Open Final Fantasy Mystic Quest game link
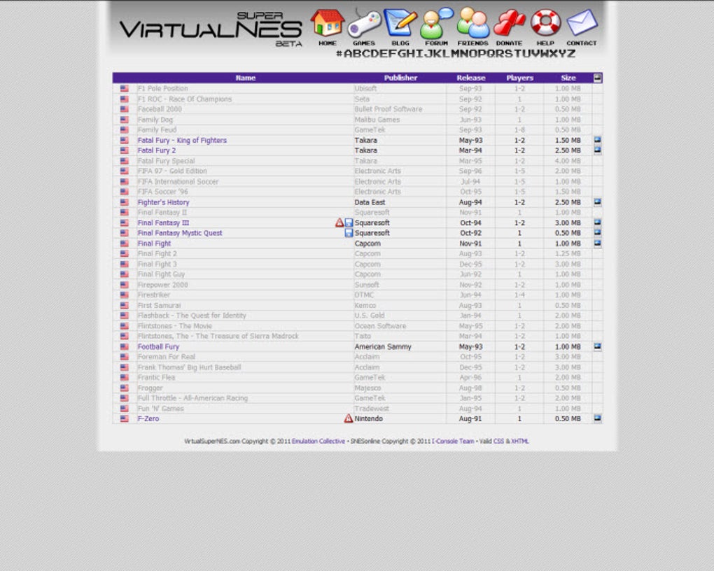Image resolution: width=714 pixels, height=571 pixels. [x=179, y=233]
